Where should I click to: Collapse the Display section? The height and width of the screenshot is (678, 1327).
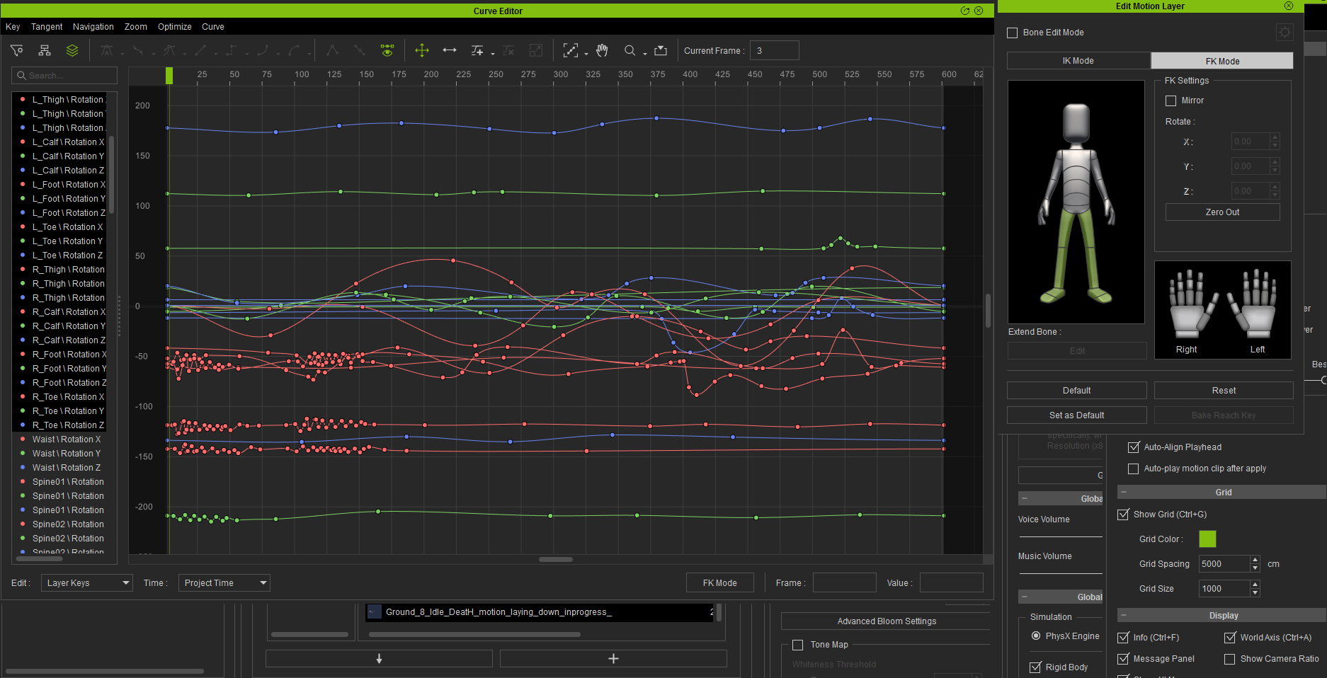1124,615
